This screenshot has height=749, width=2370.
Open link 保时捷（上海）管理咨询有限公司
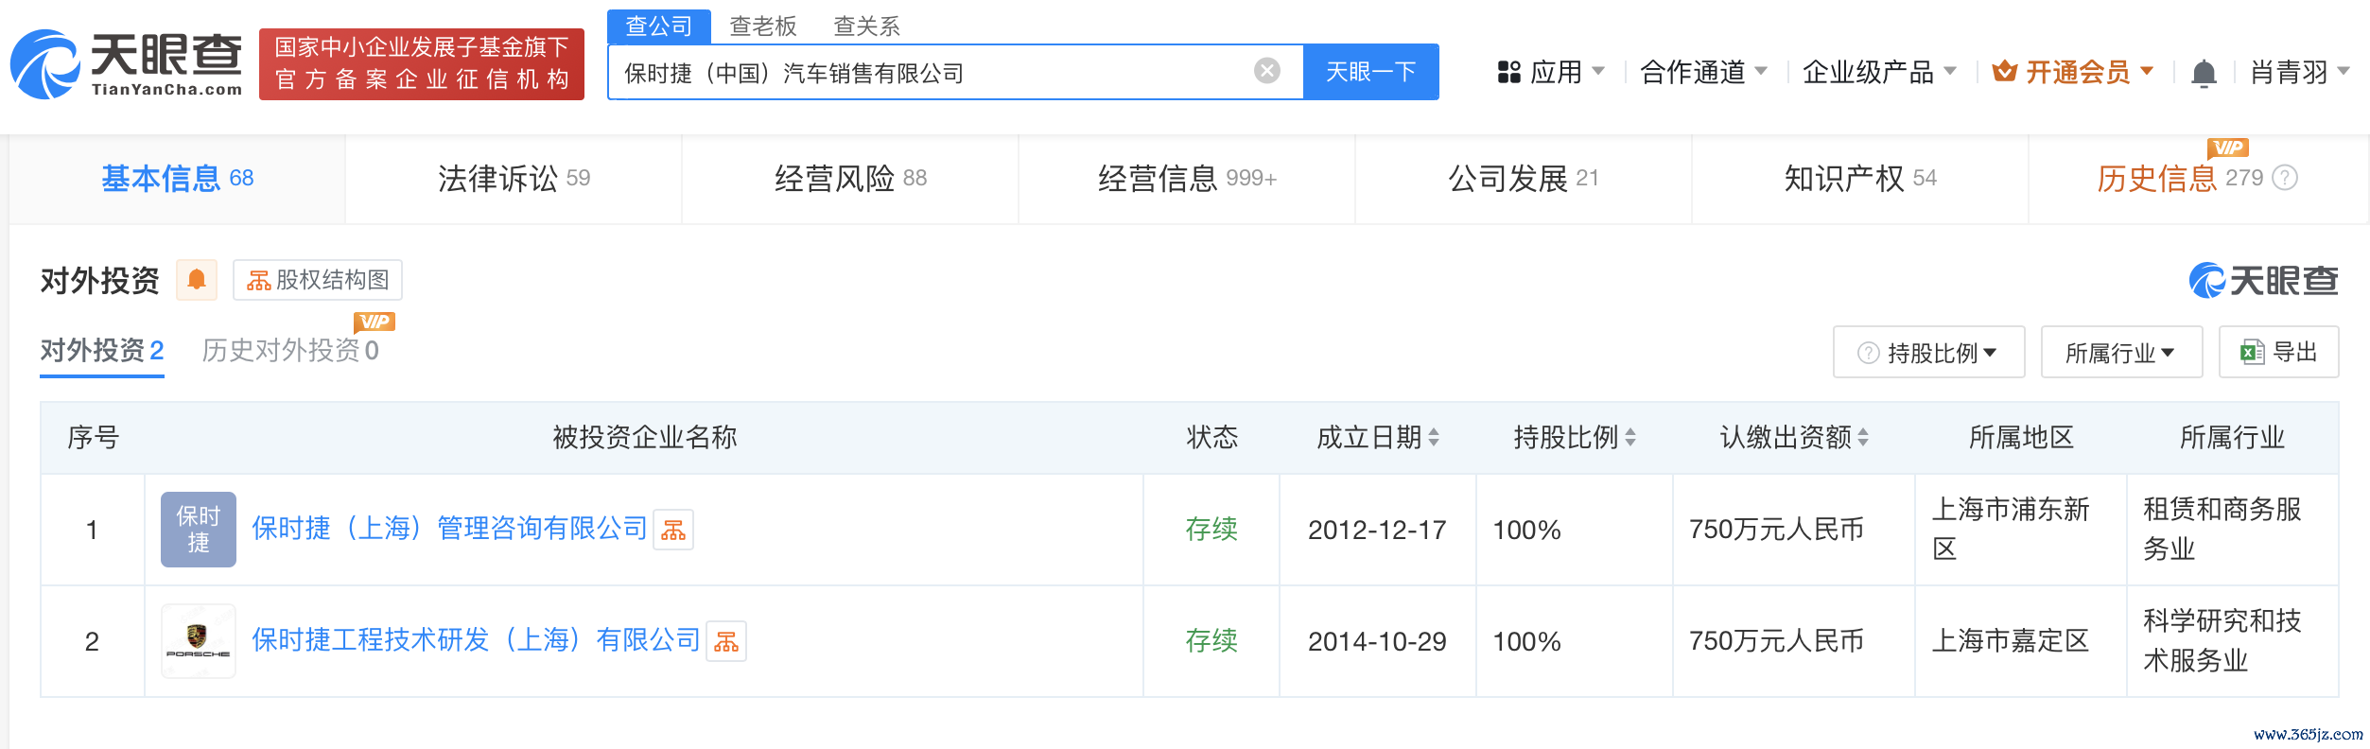[x=449, y=529]
